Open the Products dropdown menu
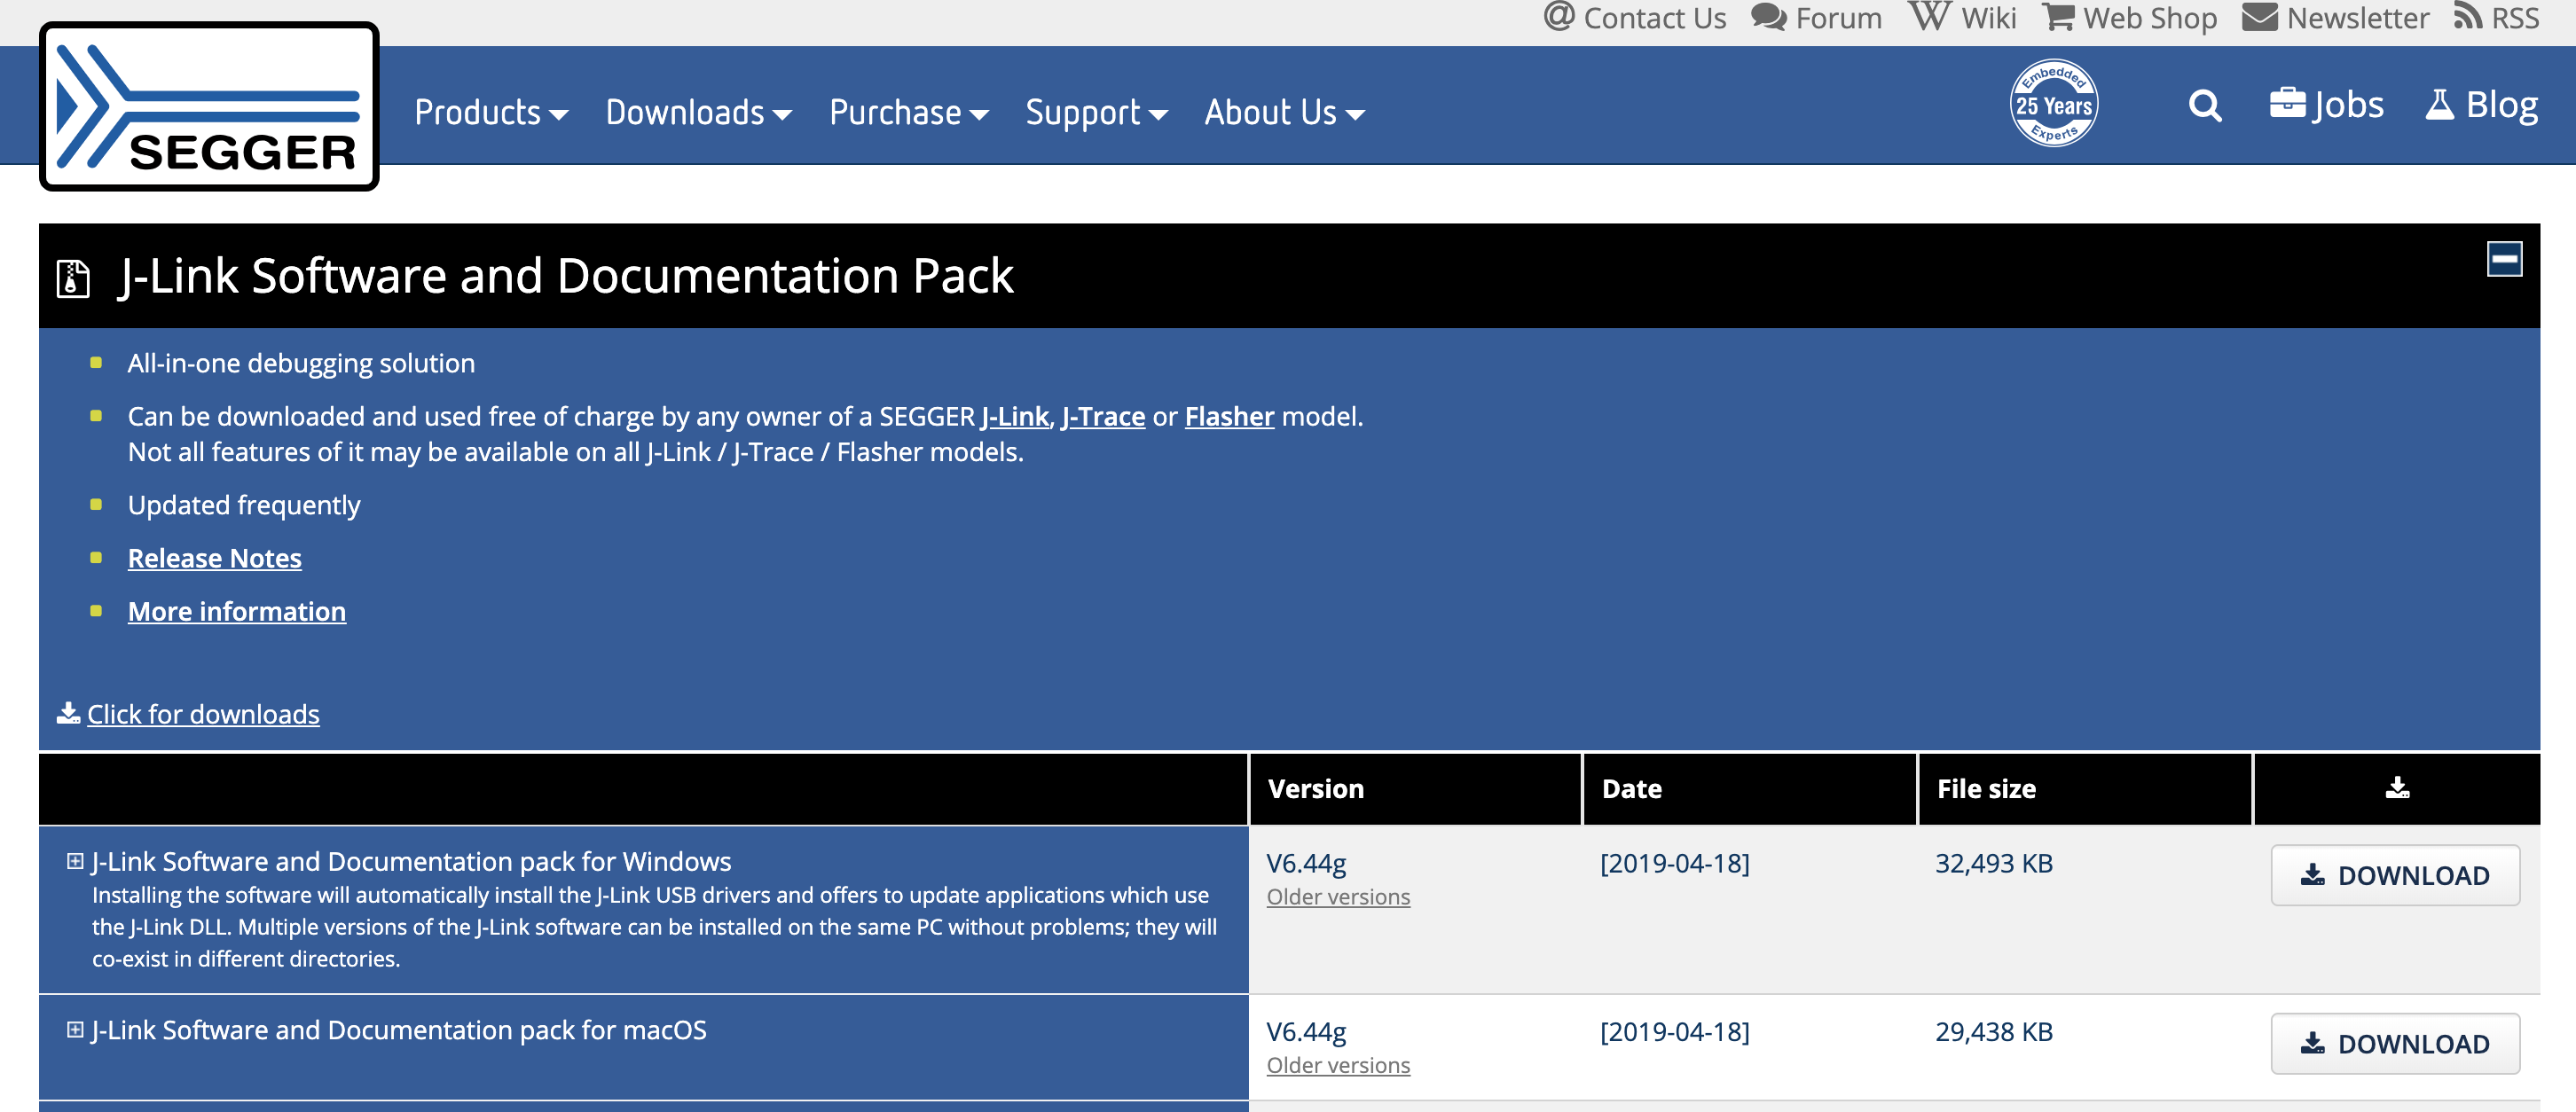This screenshot has height=1112, width=2576. (491, 112)
